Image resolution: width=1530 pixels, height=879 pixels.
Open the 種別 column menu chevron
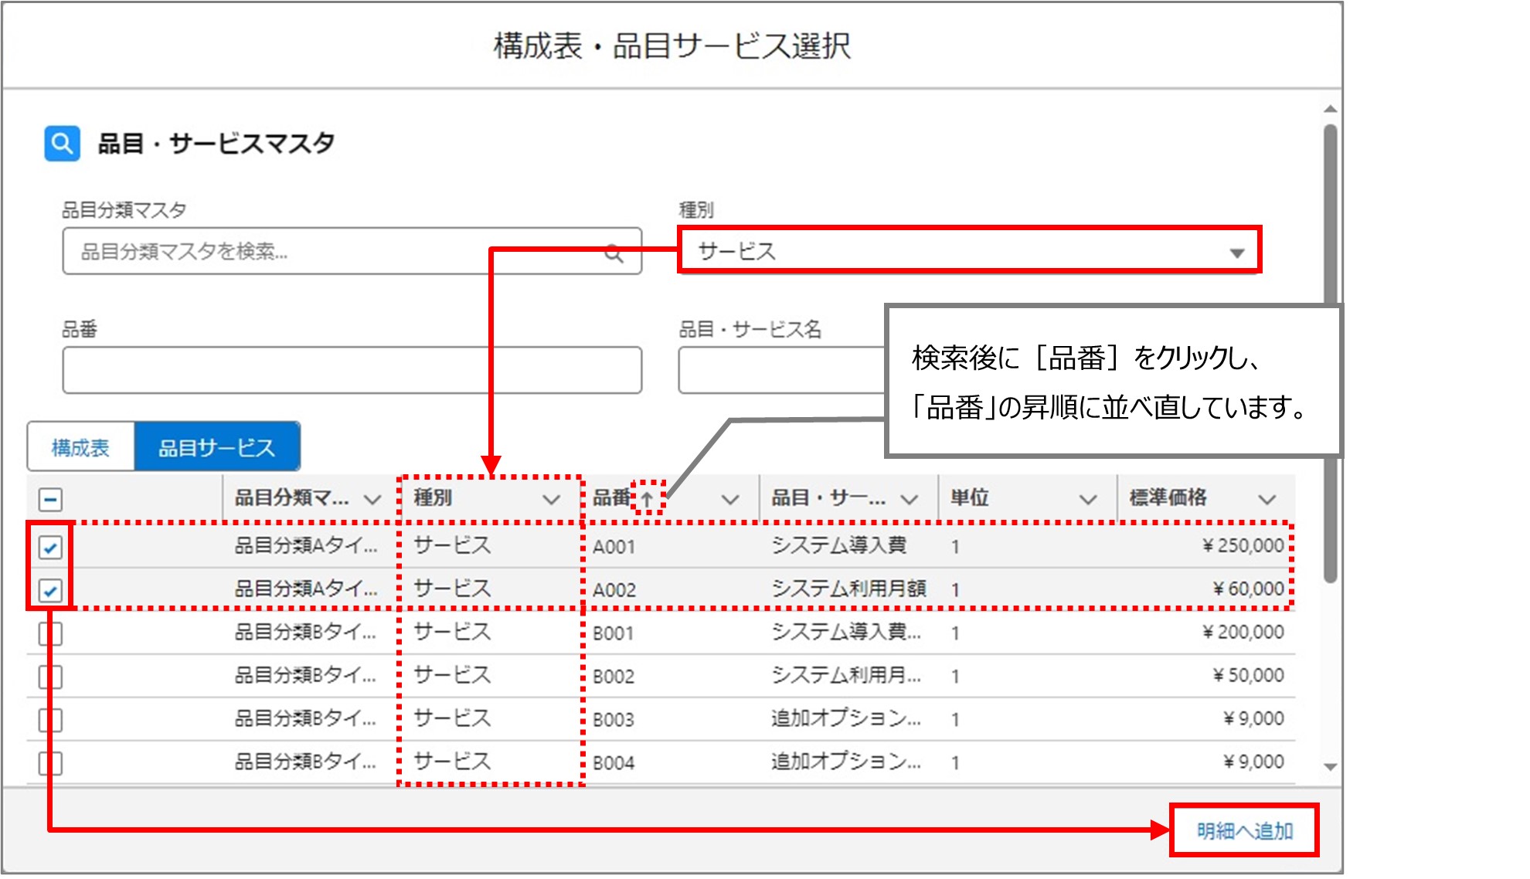click(x=551, y=500)
